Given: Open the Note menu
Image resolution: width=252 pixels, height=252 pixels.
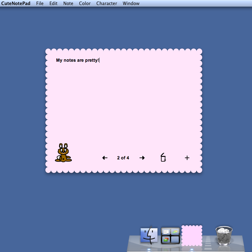Looking at the screenshot, I should click(68, 3).
